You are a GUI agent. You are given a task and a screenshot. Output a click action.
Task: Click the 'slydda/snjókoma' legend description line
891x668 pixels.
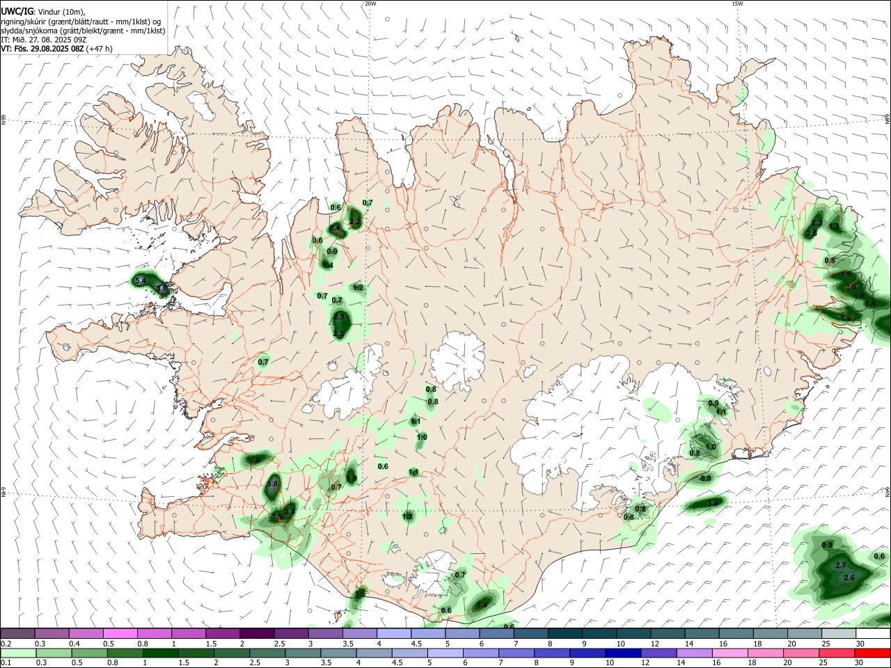(x=83, y=31)
